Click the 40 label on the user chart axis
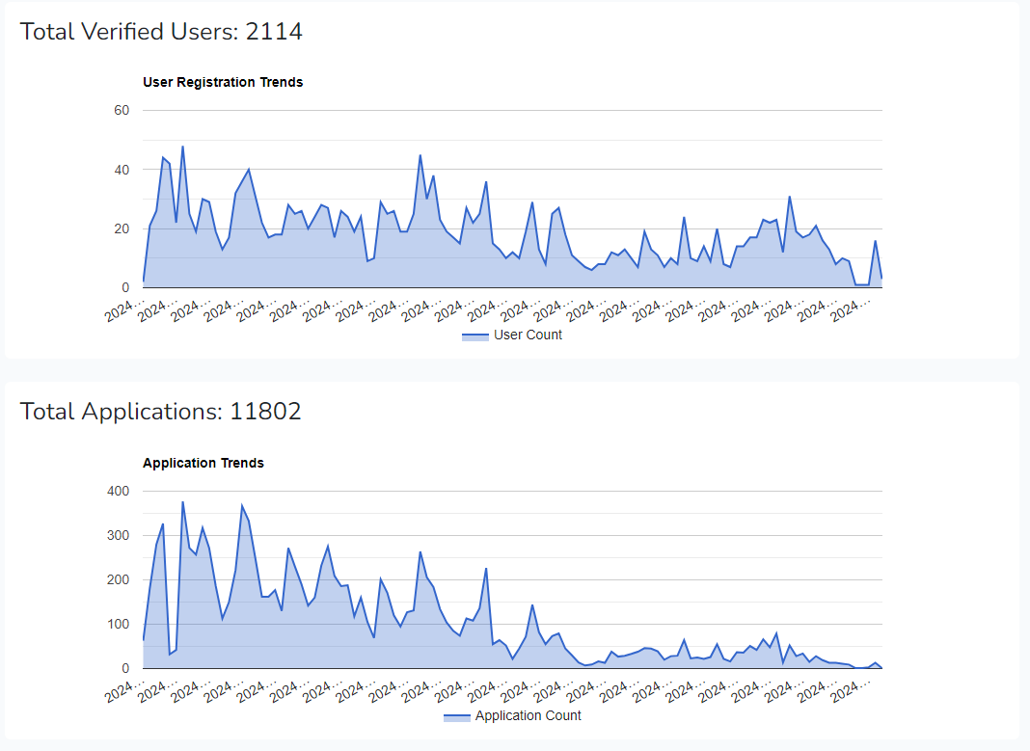The image size is (1030, 751). click(122, 170)
